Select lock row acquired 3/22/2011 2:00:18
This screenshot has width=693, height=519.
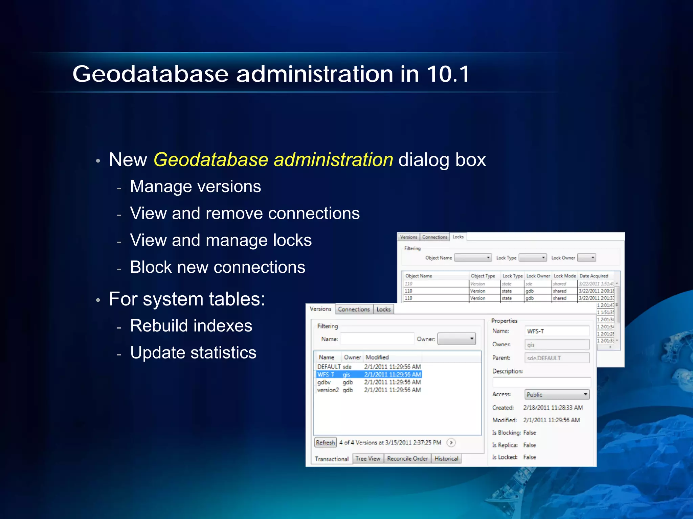(x=509, y=291)
